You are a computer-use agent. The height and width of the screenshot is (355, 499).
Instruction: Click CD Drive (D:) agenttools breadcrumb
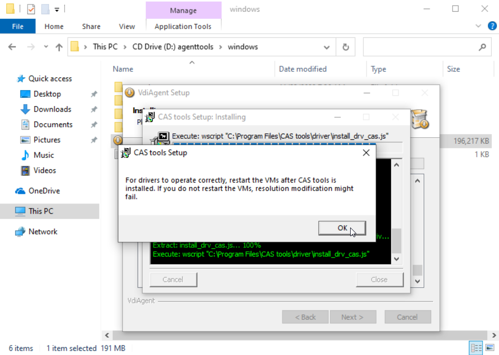pyautogui.click(x=173, y=47)
